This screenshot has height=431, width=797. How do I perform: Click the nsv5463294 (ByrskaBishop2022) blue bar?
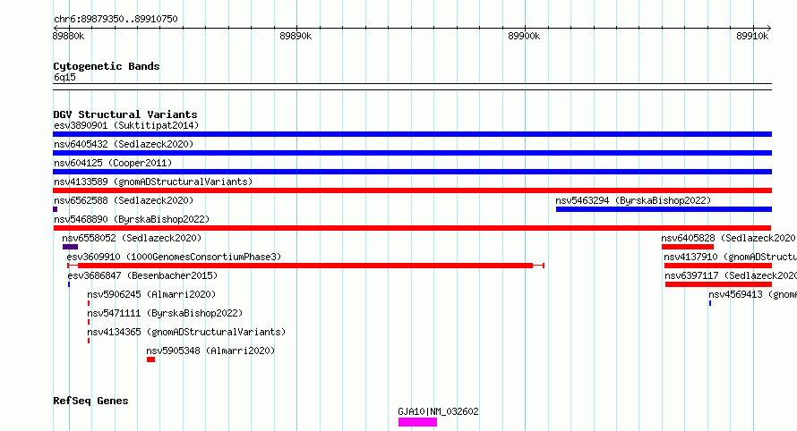pos(664,209)
